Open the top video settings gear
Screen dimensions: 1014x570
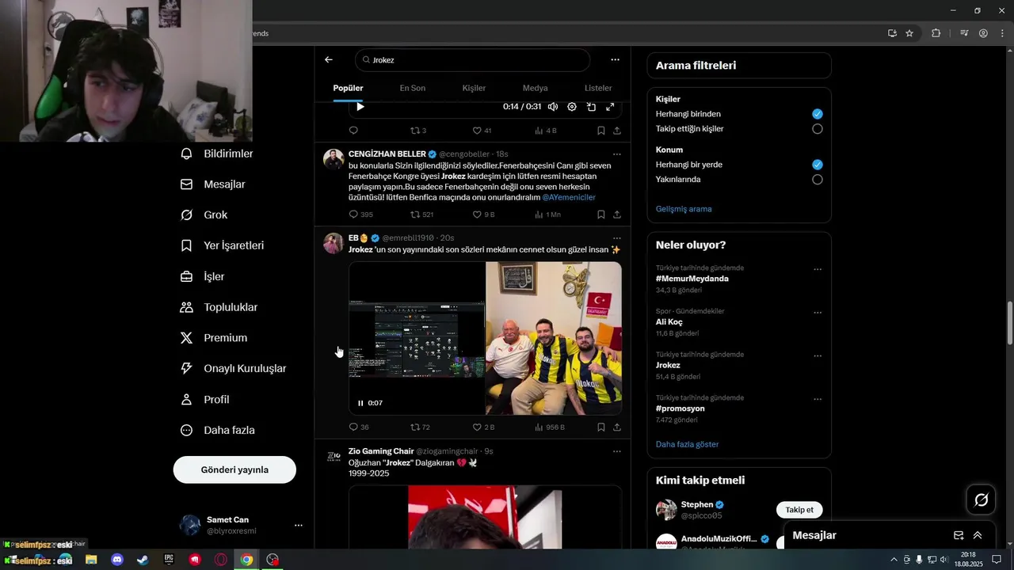coord(572,107)
